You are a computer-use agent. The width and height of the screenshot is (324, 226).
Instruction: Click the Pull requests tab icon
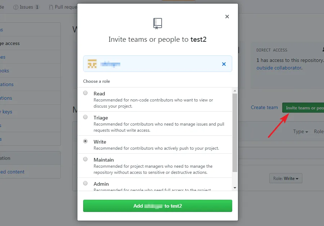pyautogui.click(x=51, y=7)
